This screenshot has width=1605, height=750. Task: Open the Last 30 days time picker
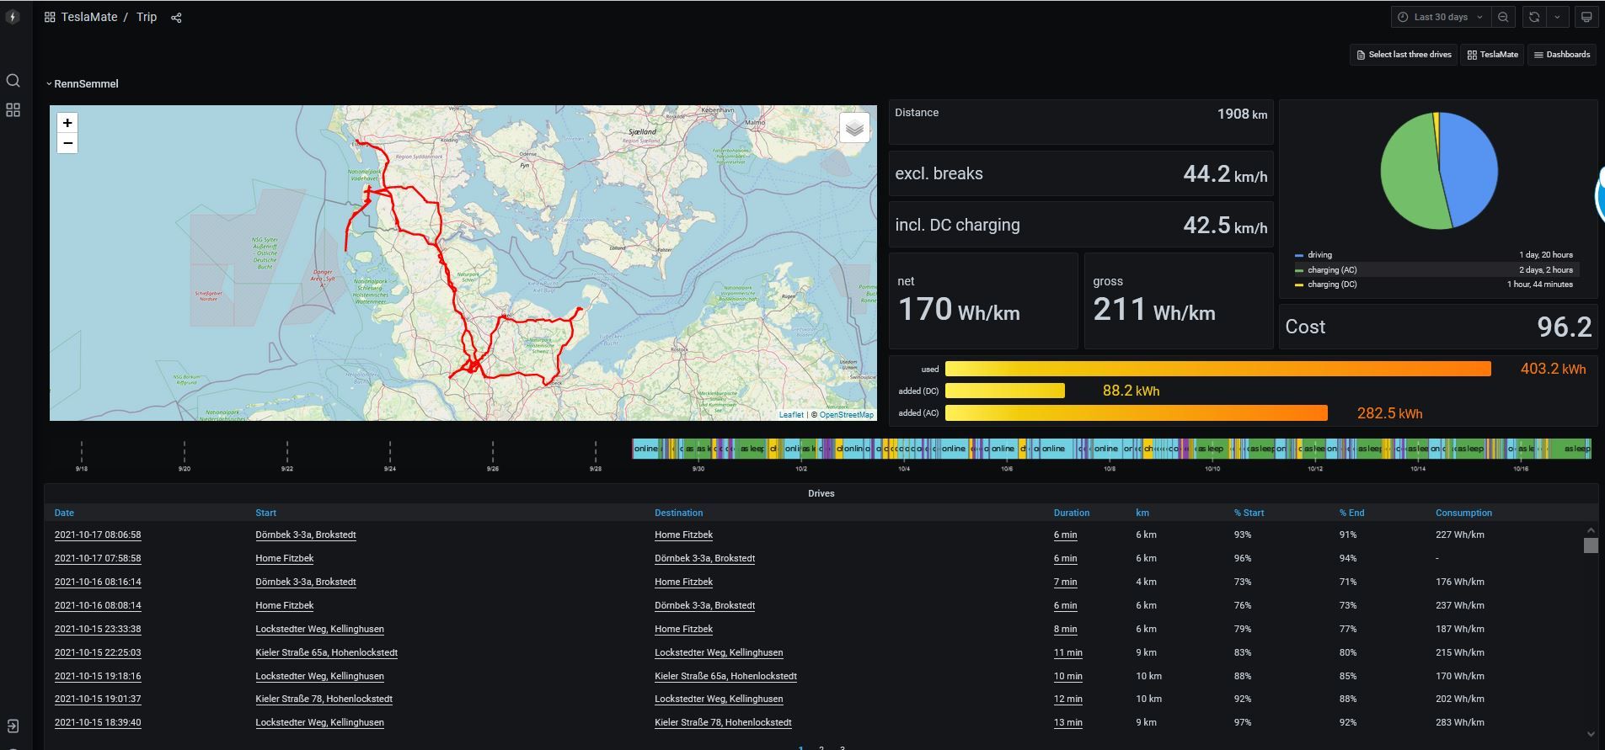point(1440,17)
